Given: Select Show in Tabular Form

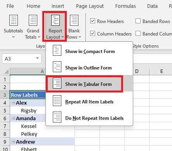Looking at the screenshot, I should click(89, 84).
